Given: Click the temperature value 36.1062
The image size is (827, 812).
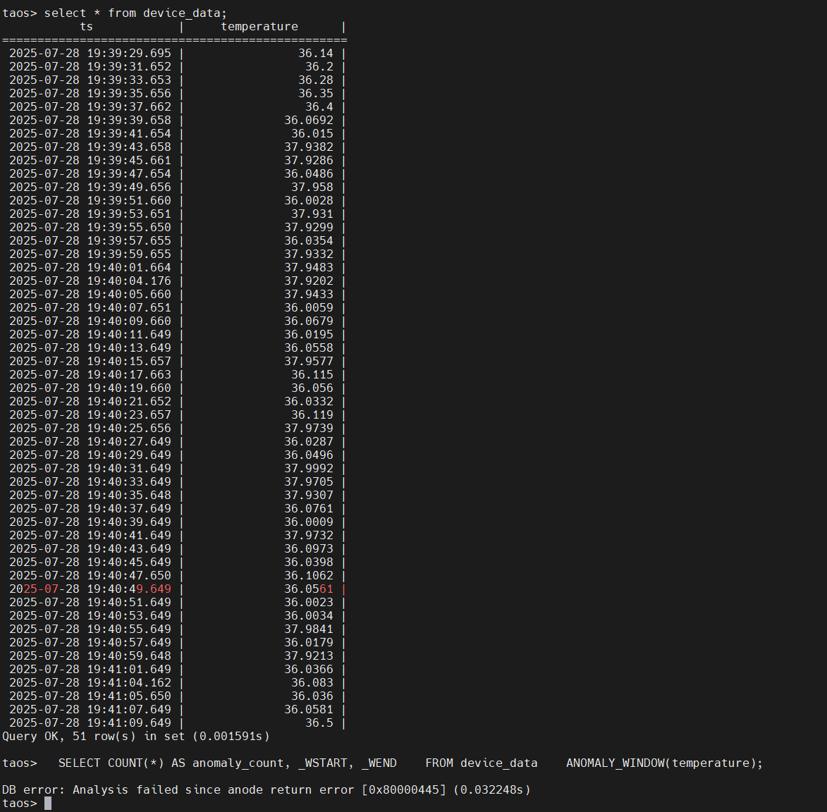Looking at the screenshot, I should click(309, 576).
